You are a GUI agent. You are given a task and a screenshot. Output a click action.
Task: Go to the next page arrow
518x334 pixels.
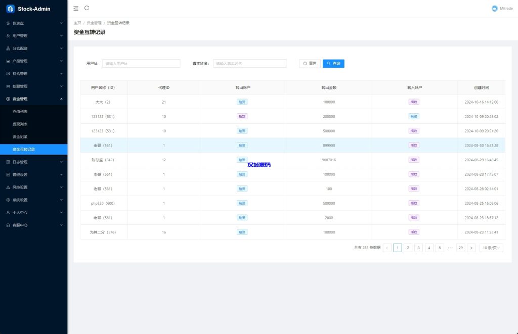(471, 248)
